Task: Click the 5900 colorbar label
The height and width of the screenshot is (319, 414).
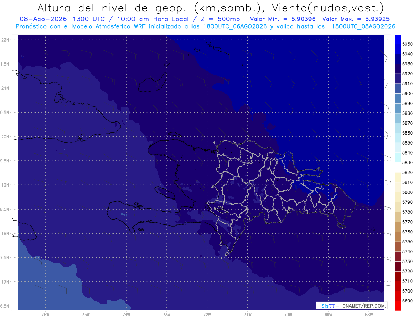Action: tap(407, 94)
